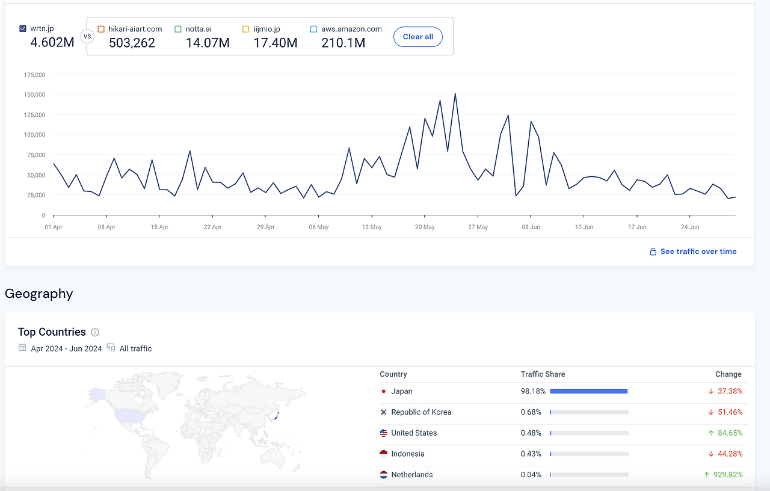
Task: Uncheck the wrtn.jp checkbox
Action: click(x=23, y=29)
